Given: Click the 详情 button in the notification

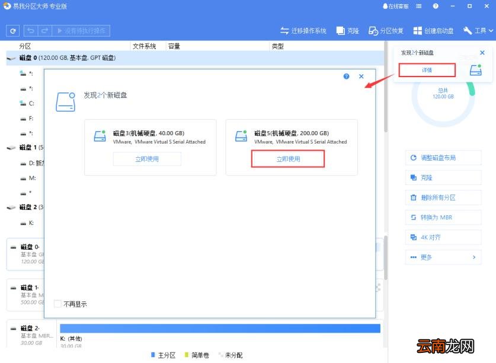Looking at the screenshot, I should tap(427, 70).
